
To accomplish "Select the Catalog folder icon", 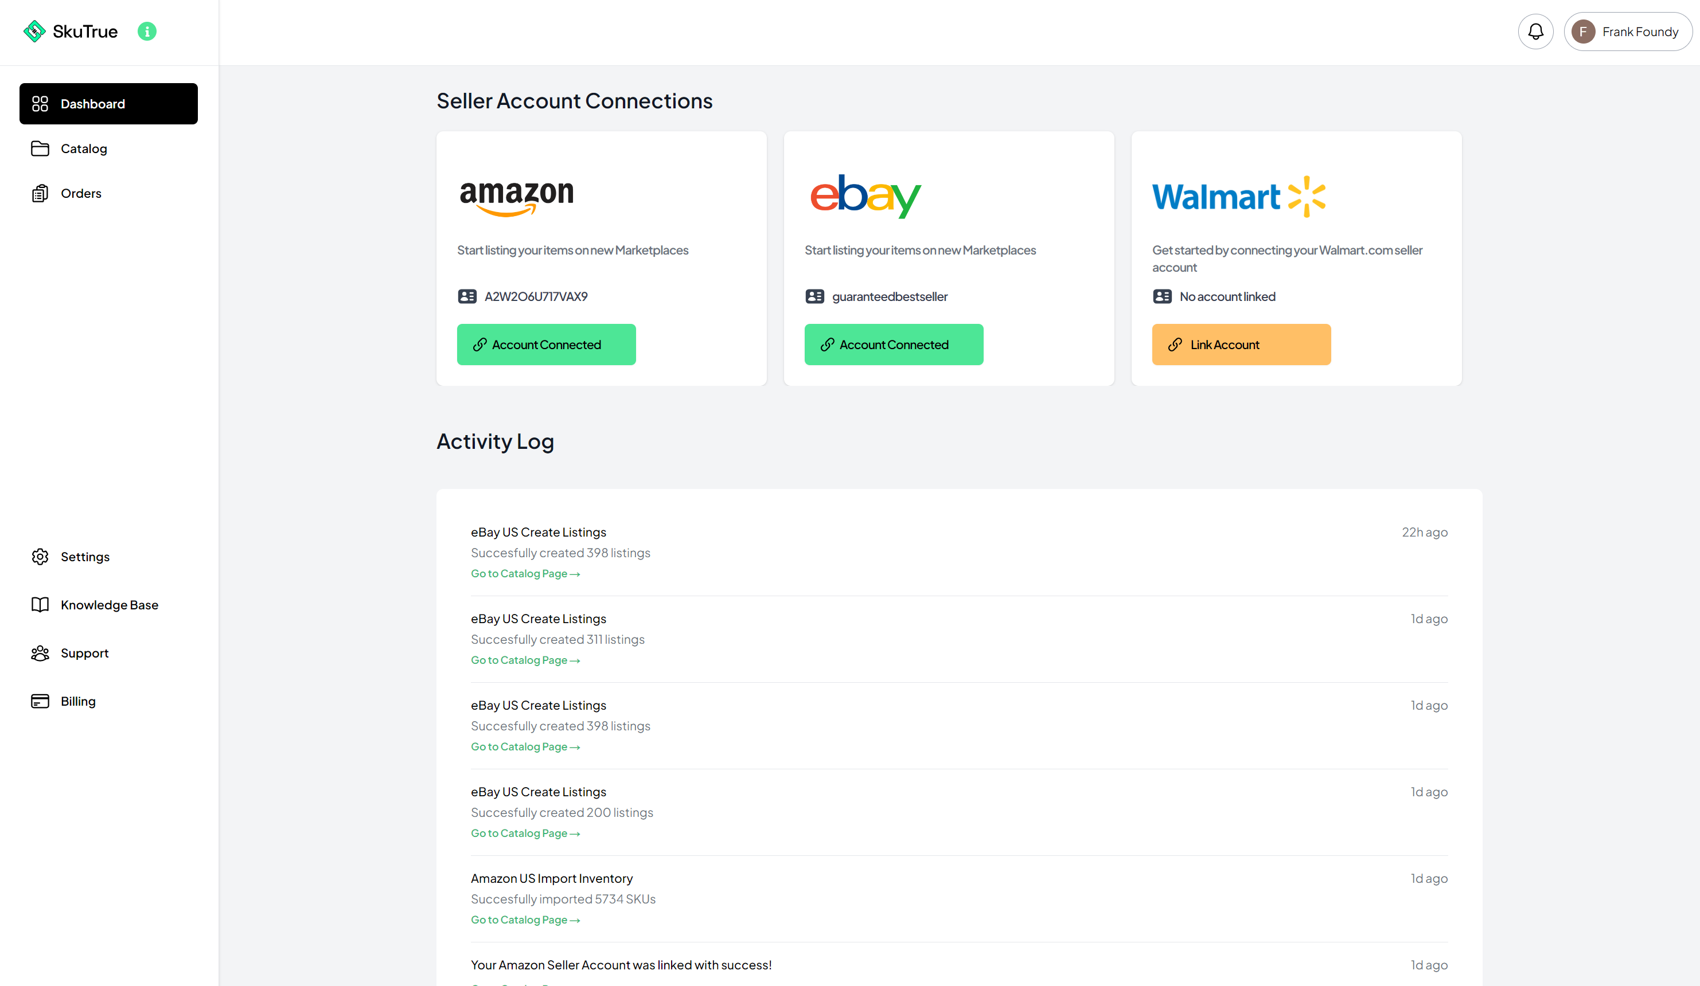I will [41, 148].
